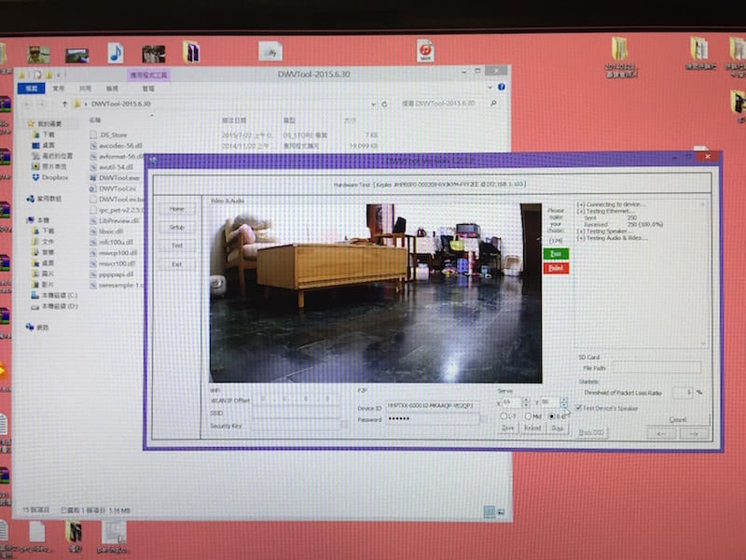Click the previous arrow button
This screenshot has width=746, height=560.
(661, 433)
